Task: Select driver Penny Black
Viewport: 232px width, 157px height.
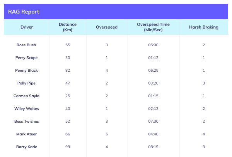Action: tap(26, 70)
